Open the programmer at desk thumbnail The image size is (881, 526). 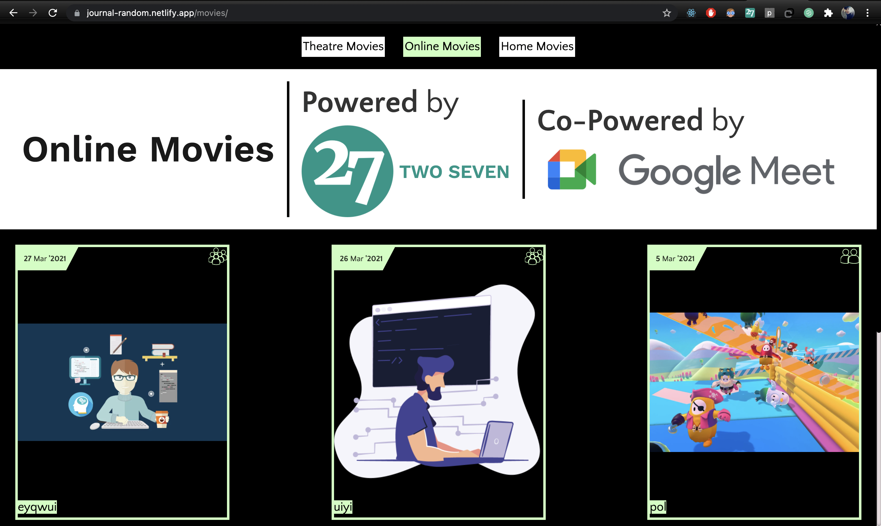pyautogui.click(x=122, y=382)
